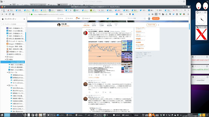Open the ダッシュボード - My Pro... bookmark
The height and width of the screenshot is (117, 209).
pyautogui.click(x=15, y=41)
